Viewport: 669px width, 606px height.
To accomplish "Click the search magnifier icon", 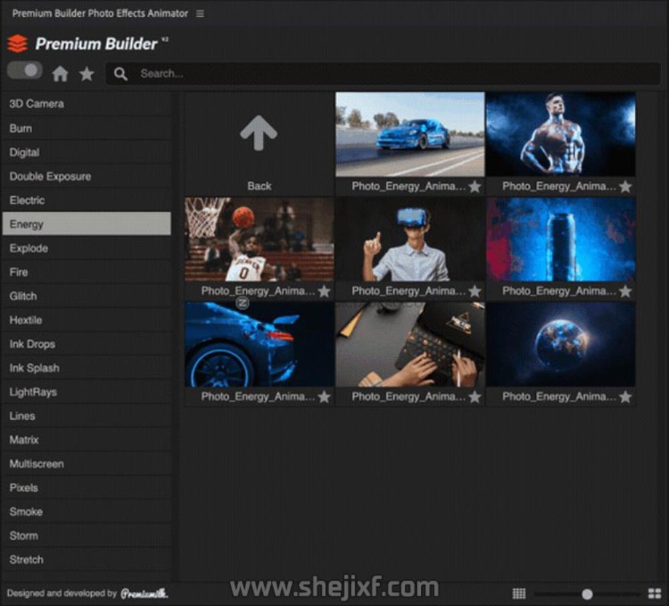I will point(120,74).
